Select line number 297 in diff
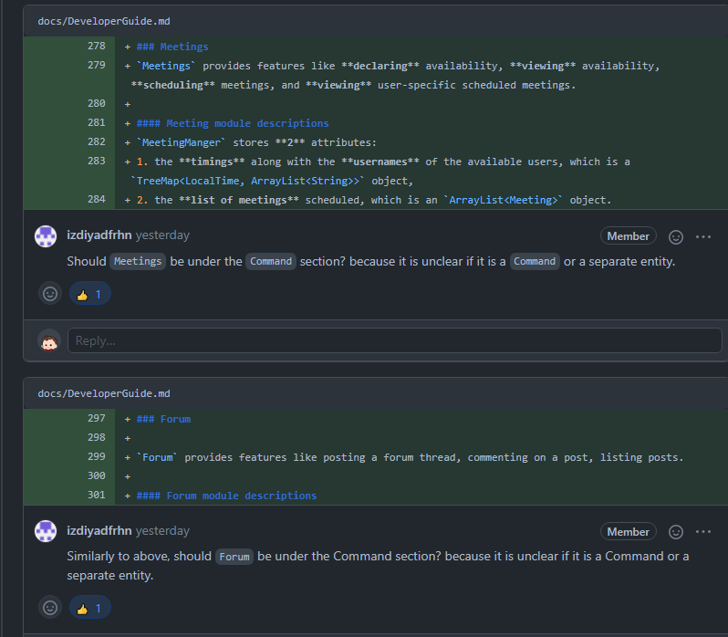The width and height of the screenshot is (728, 637). pos(96,418)
